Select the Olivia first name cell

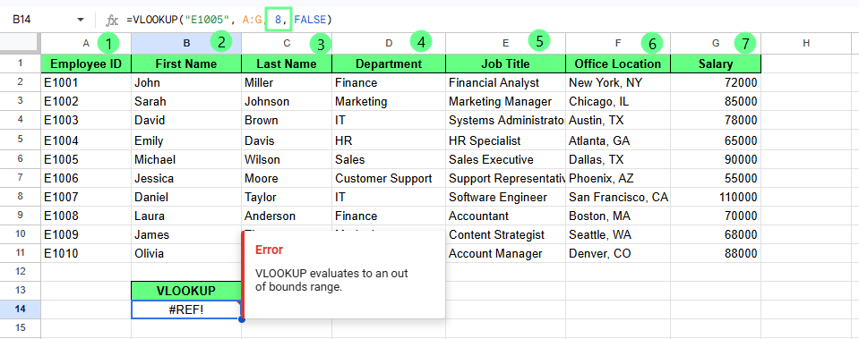pyautogui.click(x=186, y=254)
